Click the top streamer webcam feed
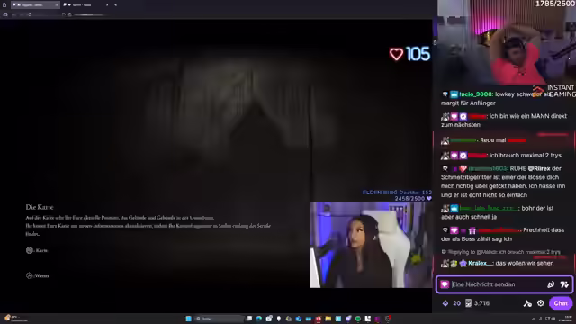 507,42
